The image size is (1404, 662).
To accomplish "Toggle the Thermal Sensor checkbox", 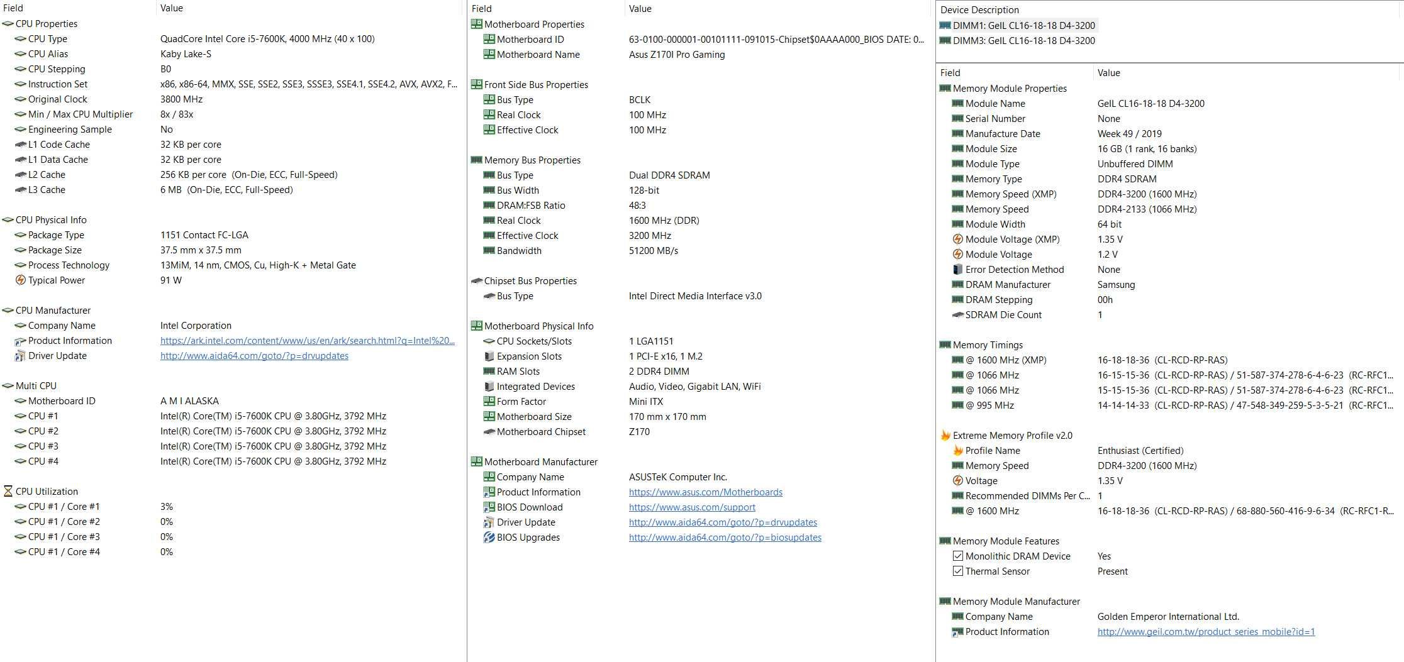I will tap(957, 571).
